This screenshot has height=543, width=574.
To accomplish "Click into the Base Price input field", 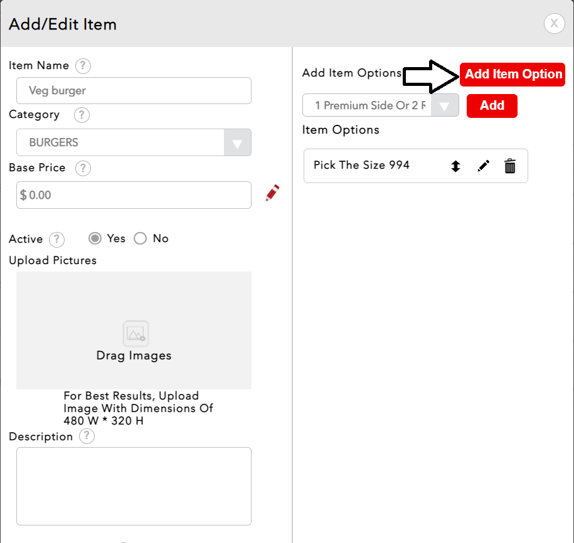I will click(134, 195).
